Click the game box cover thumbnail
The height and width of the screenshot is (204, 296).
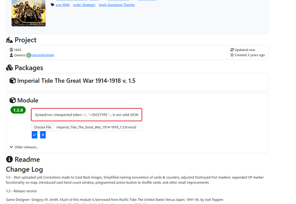[28, 12]
